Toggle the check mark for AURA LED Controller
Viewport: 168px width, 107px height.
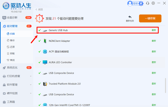(x=40, y=62)
